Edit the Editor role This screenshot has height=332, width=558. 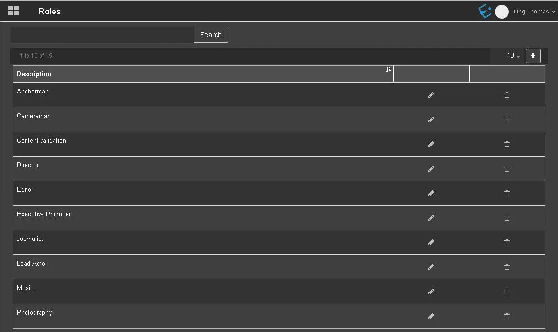[431, 193]
